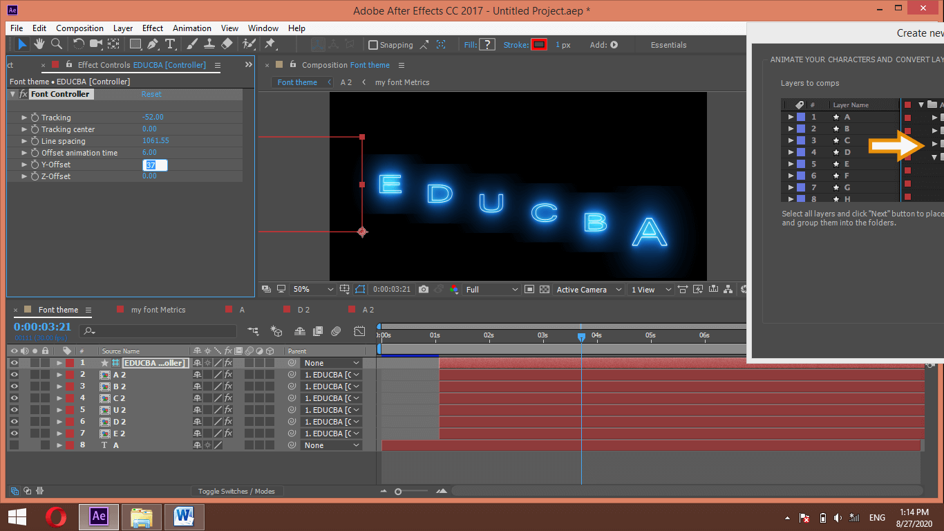Image resolution: width=944 pixels, height=531 pixels.
Task: Select the Hand tool
Action: tap(39, 44)
